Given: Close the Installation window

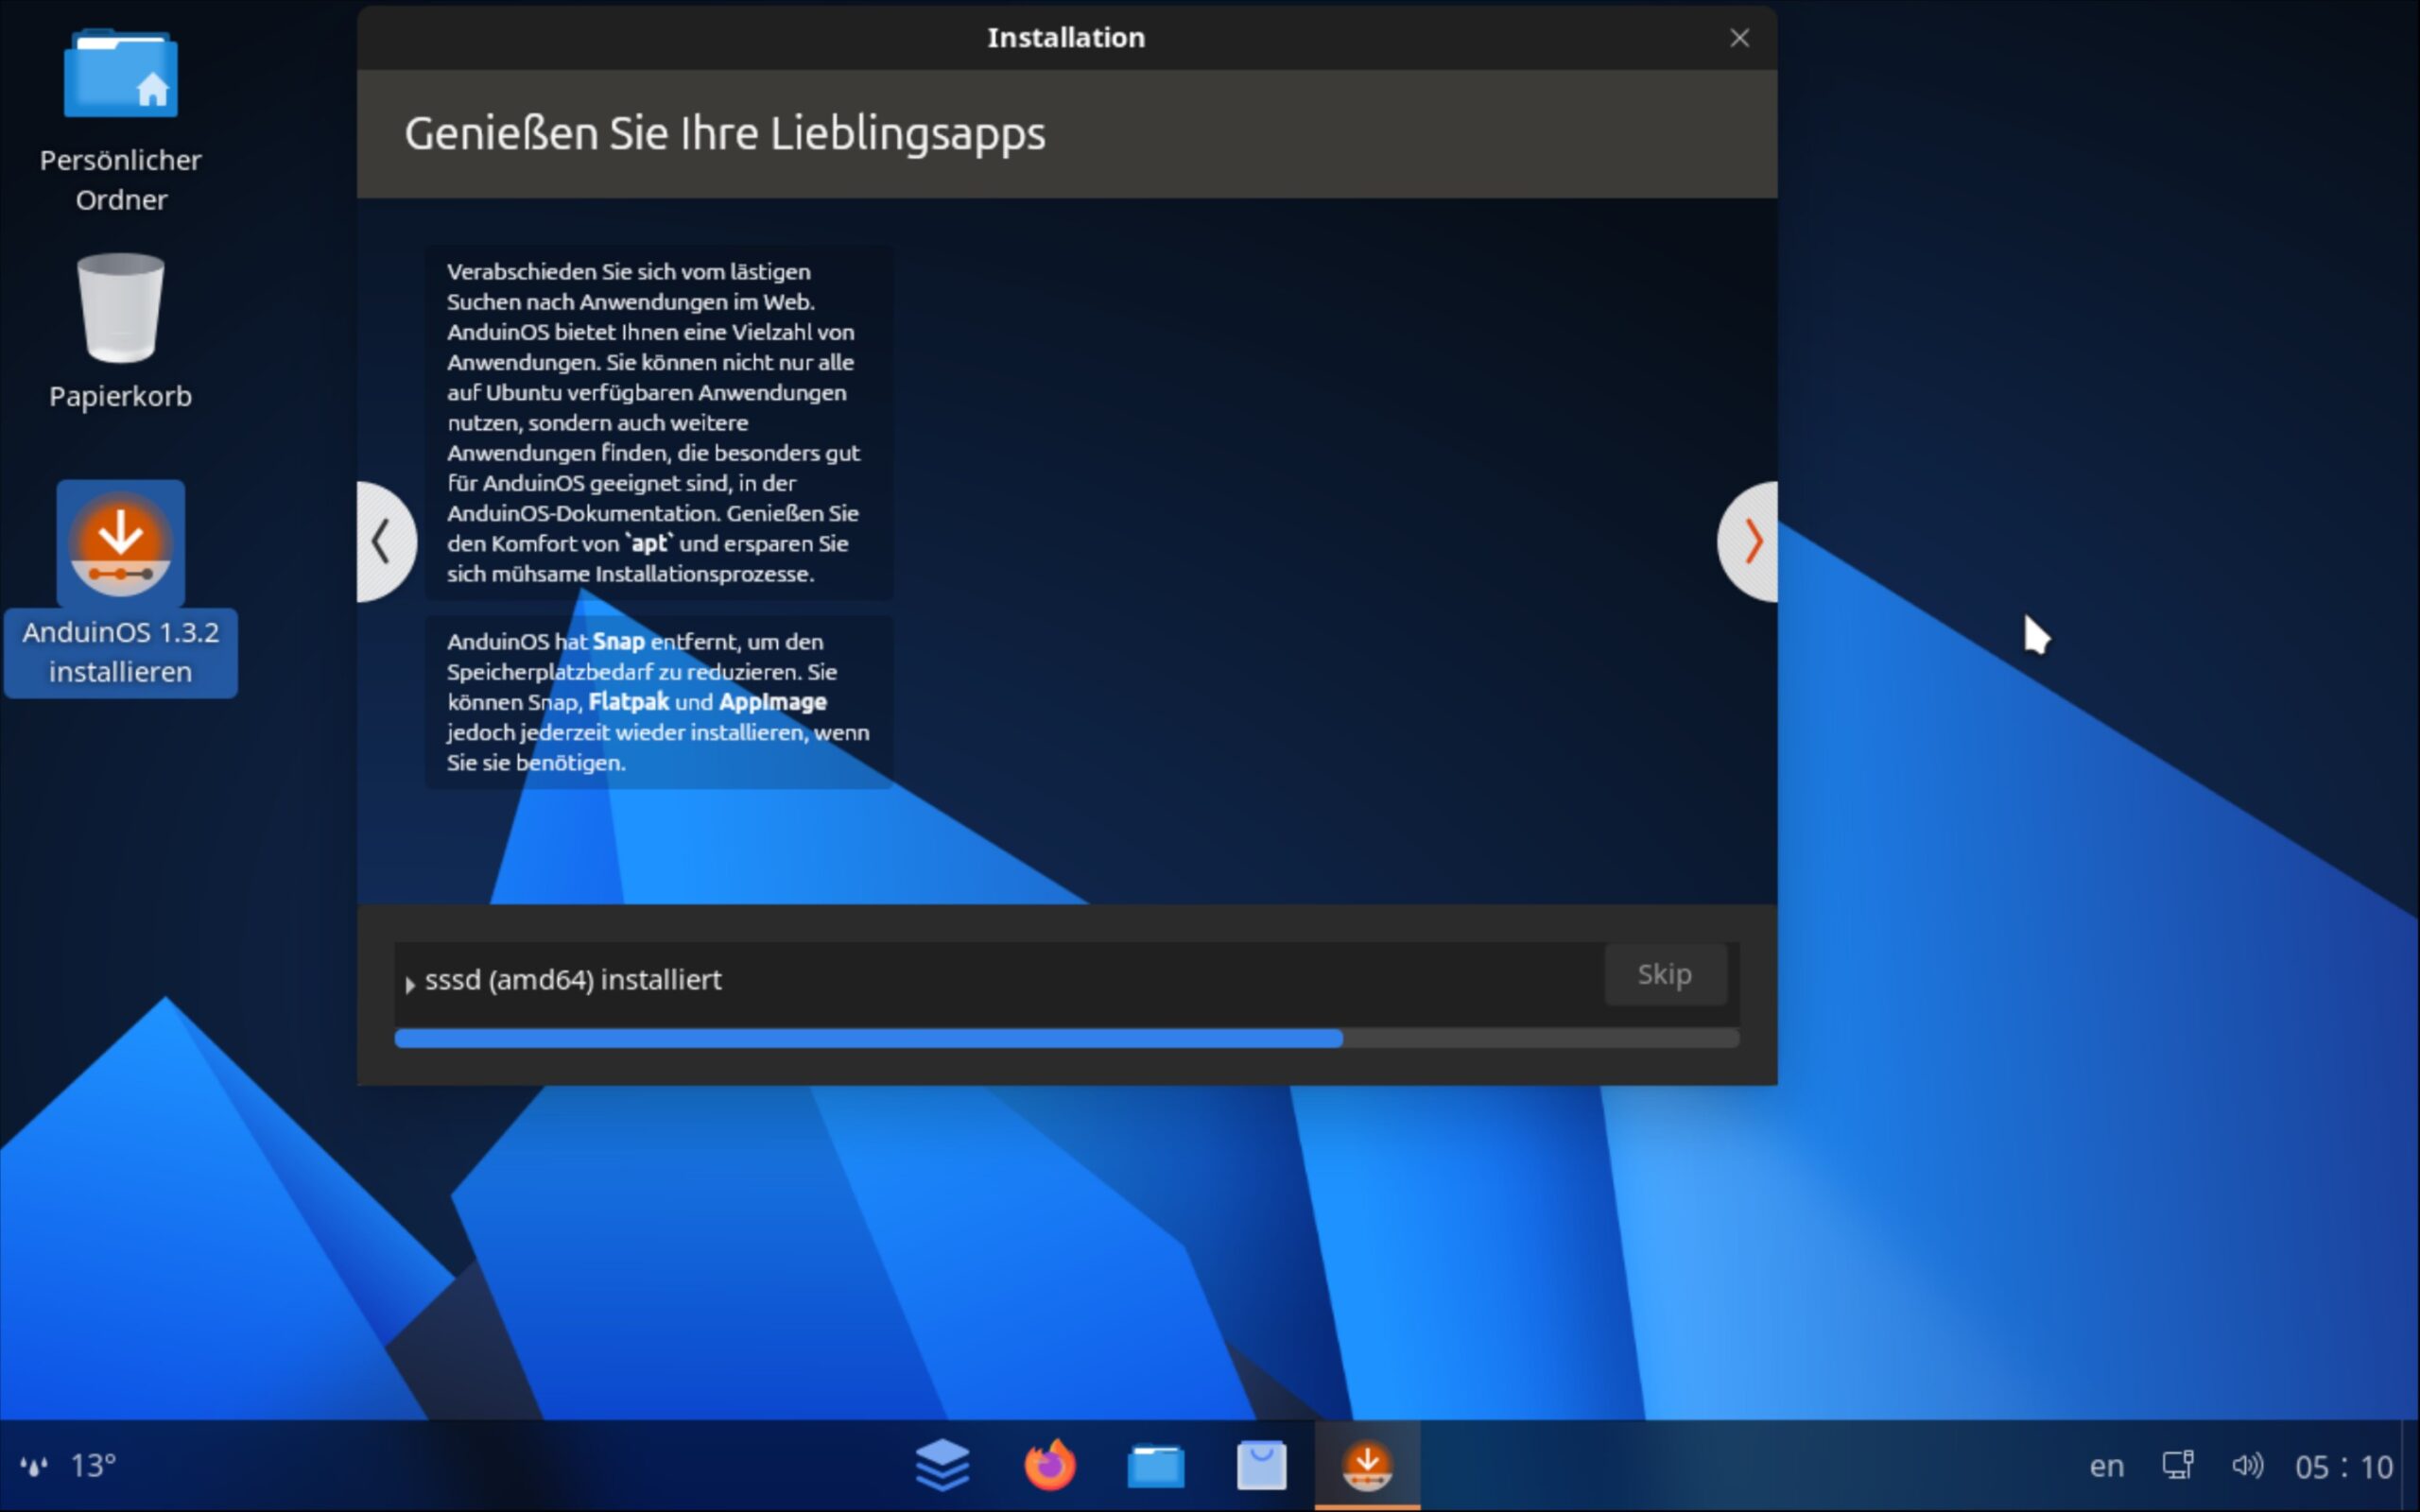Looking at the screenshot, I should (x=1739, y=38).
